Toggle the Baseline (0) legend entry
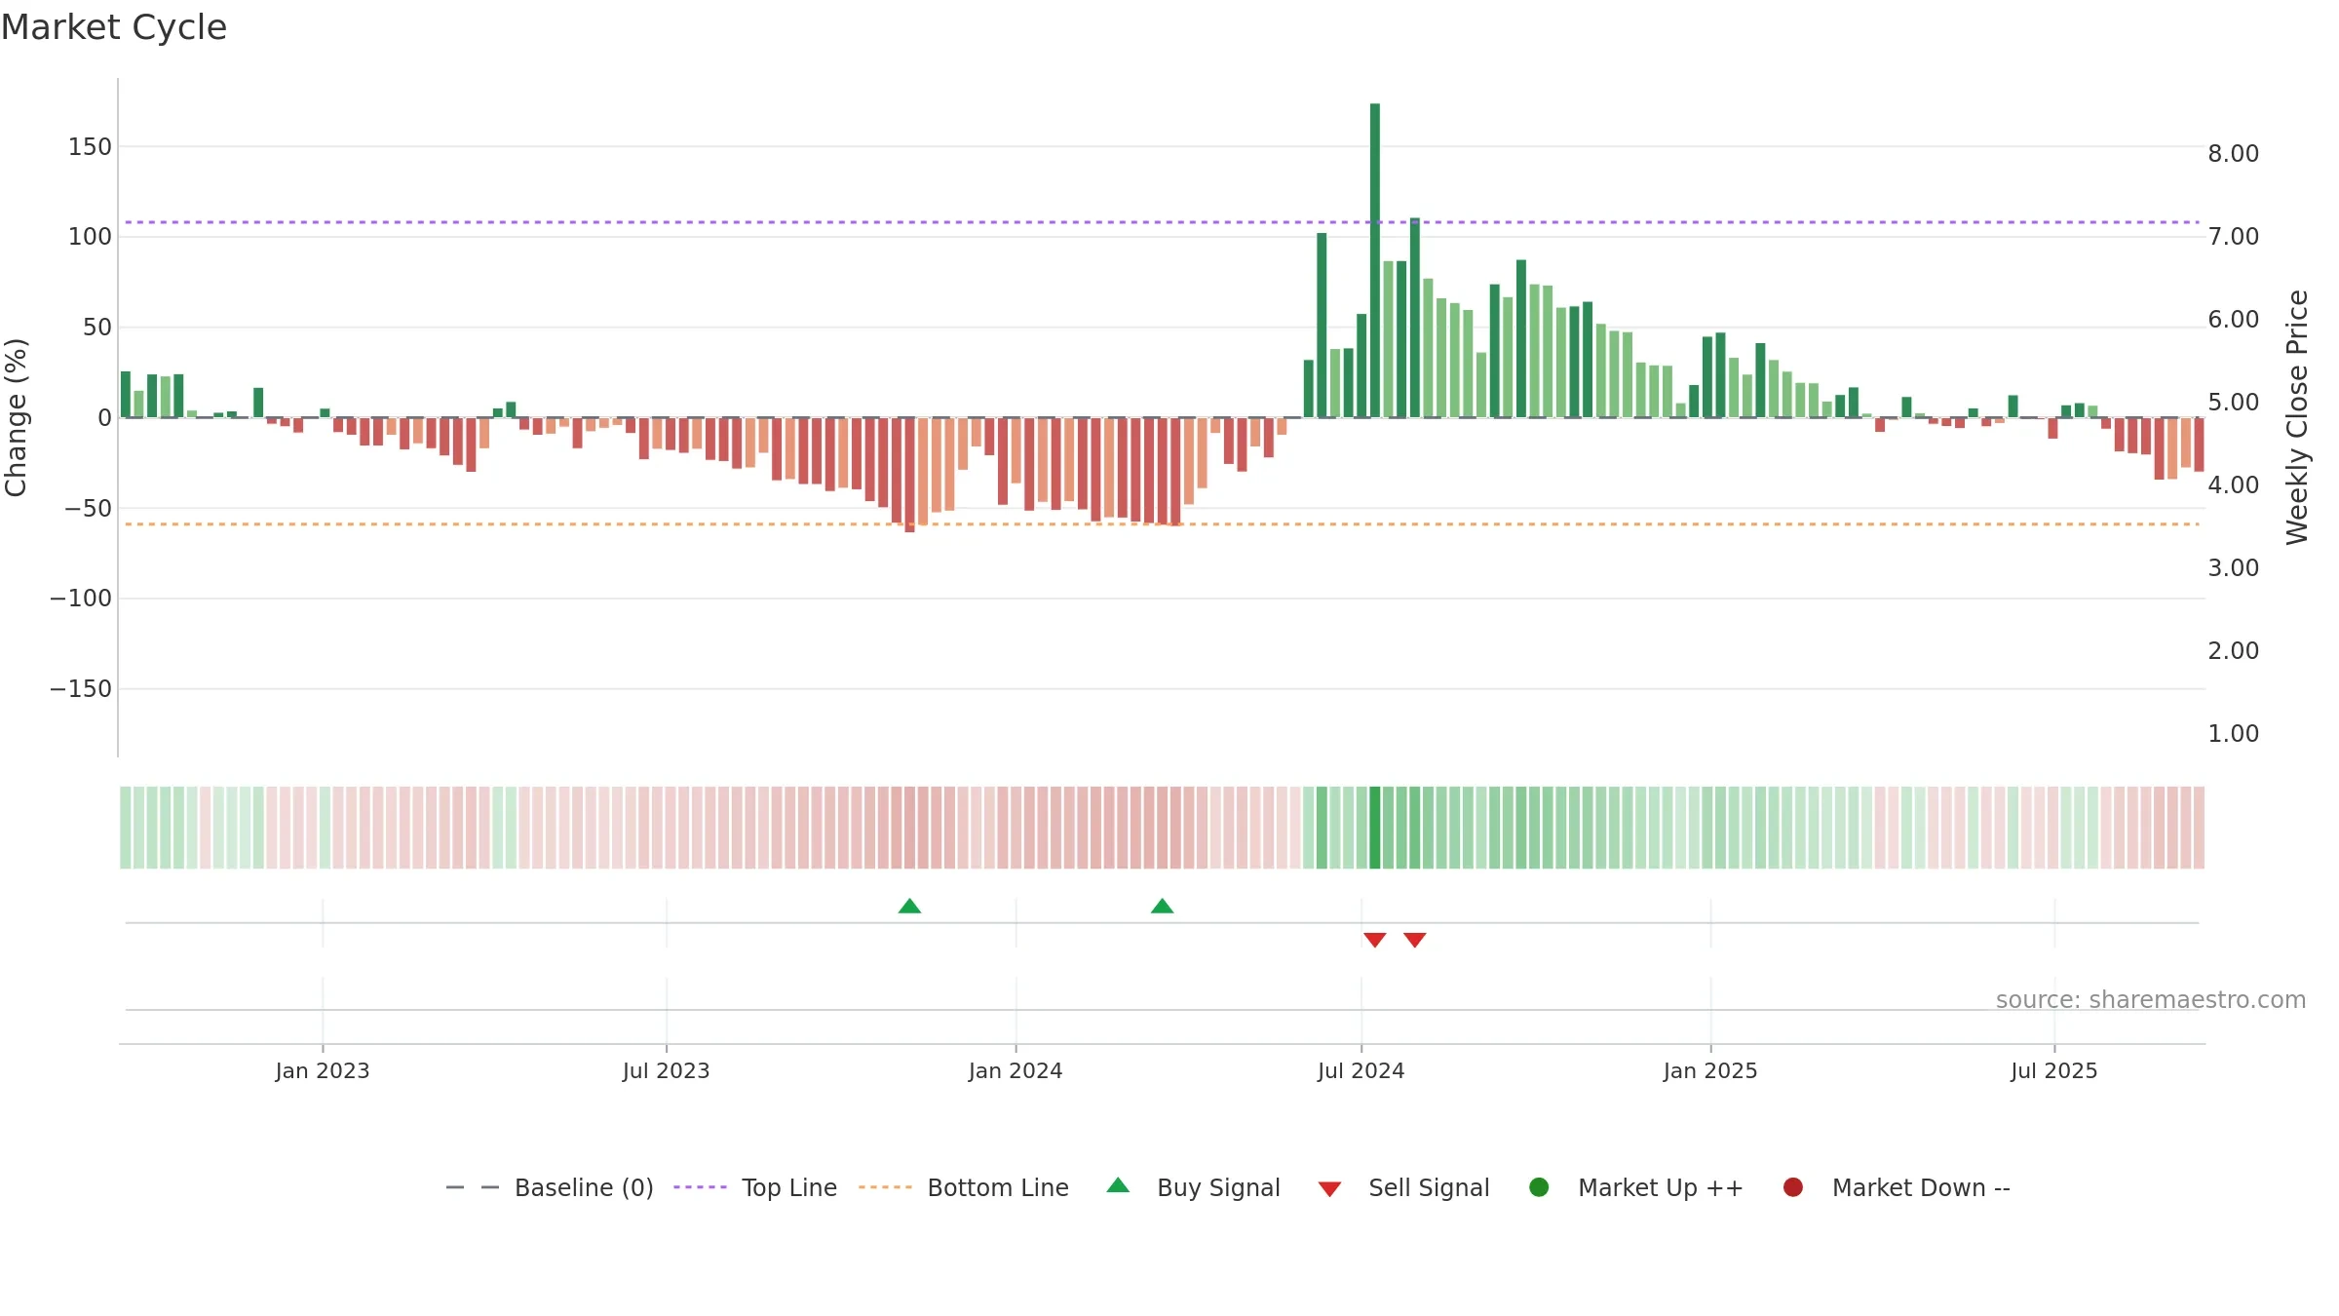Image resolution: width=2339 pixels, height=1316 pixels. [x=549, y=1187]
